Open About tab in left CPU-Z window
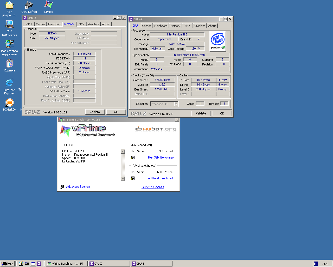 (106, 24)
